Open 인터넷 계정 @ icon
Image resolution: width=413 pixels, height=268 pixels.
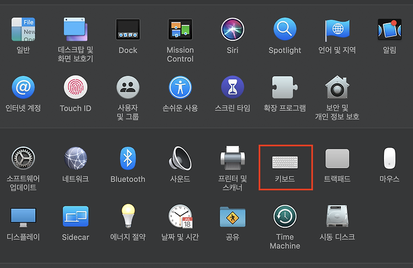coord(23,87)
